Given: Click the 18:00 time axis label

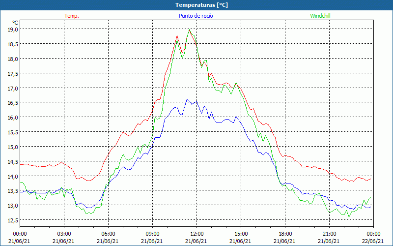Looking at the screenshot, I should click(x=285, y=234).
